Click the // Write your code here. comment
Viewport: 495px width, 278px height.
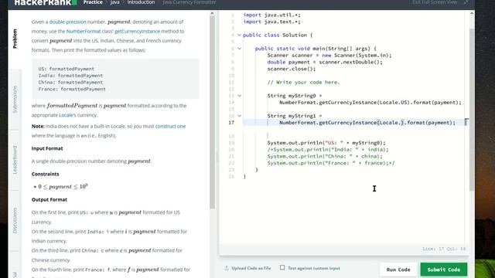[304, 83]
